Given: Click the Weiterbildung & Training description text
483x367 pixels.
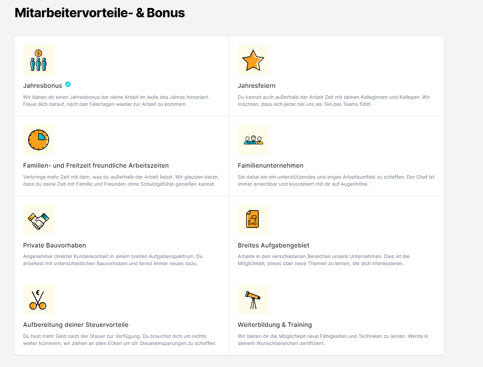Looking at the screenshot, I should (333, 340).
